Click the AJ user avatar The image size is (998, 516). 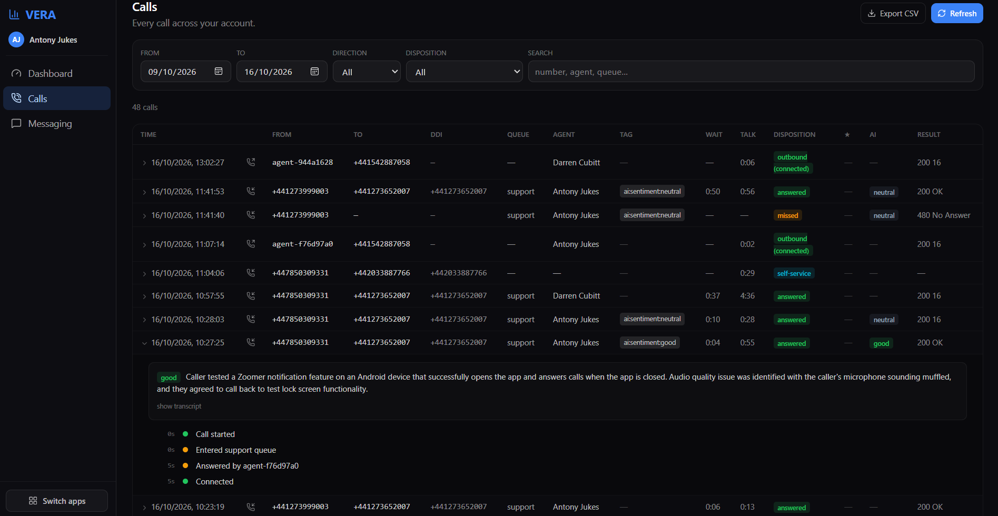point(16,39)
